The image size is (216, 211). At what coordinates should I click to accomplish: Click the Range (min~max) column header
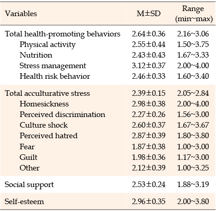(x=193, y=14)
